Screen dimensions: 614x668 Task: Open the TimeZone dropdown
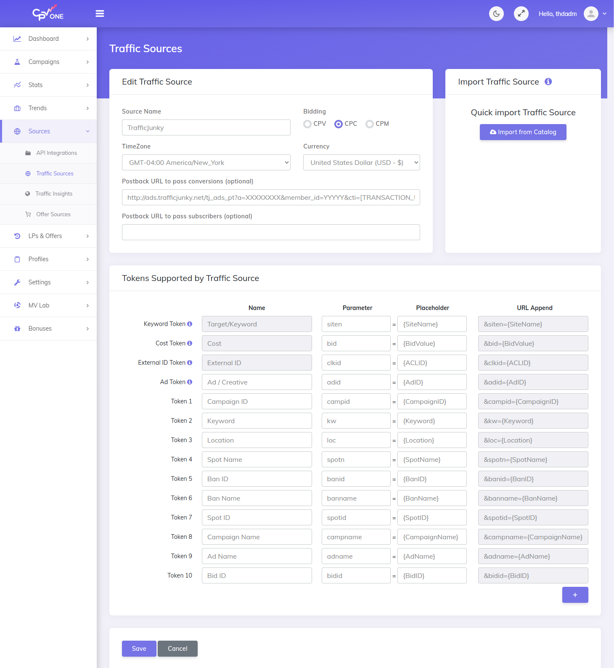coord(206,162)
